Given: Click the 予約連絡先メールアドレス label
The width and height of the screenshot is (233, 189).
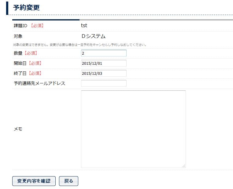Looking at the screenshot, I should (x=39, y=83).
